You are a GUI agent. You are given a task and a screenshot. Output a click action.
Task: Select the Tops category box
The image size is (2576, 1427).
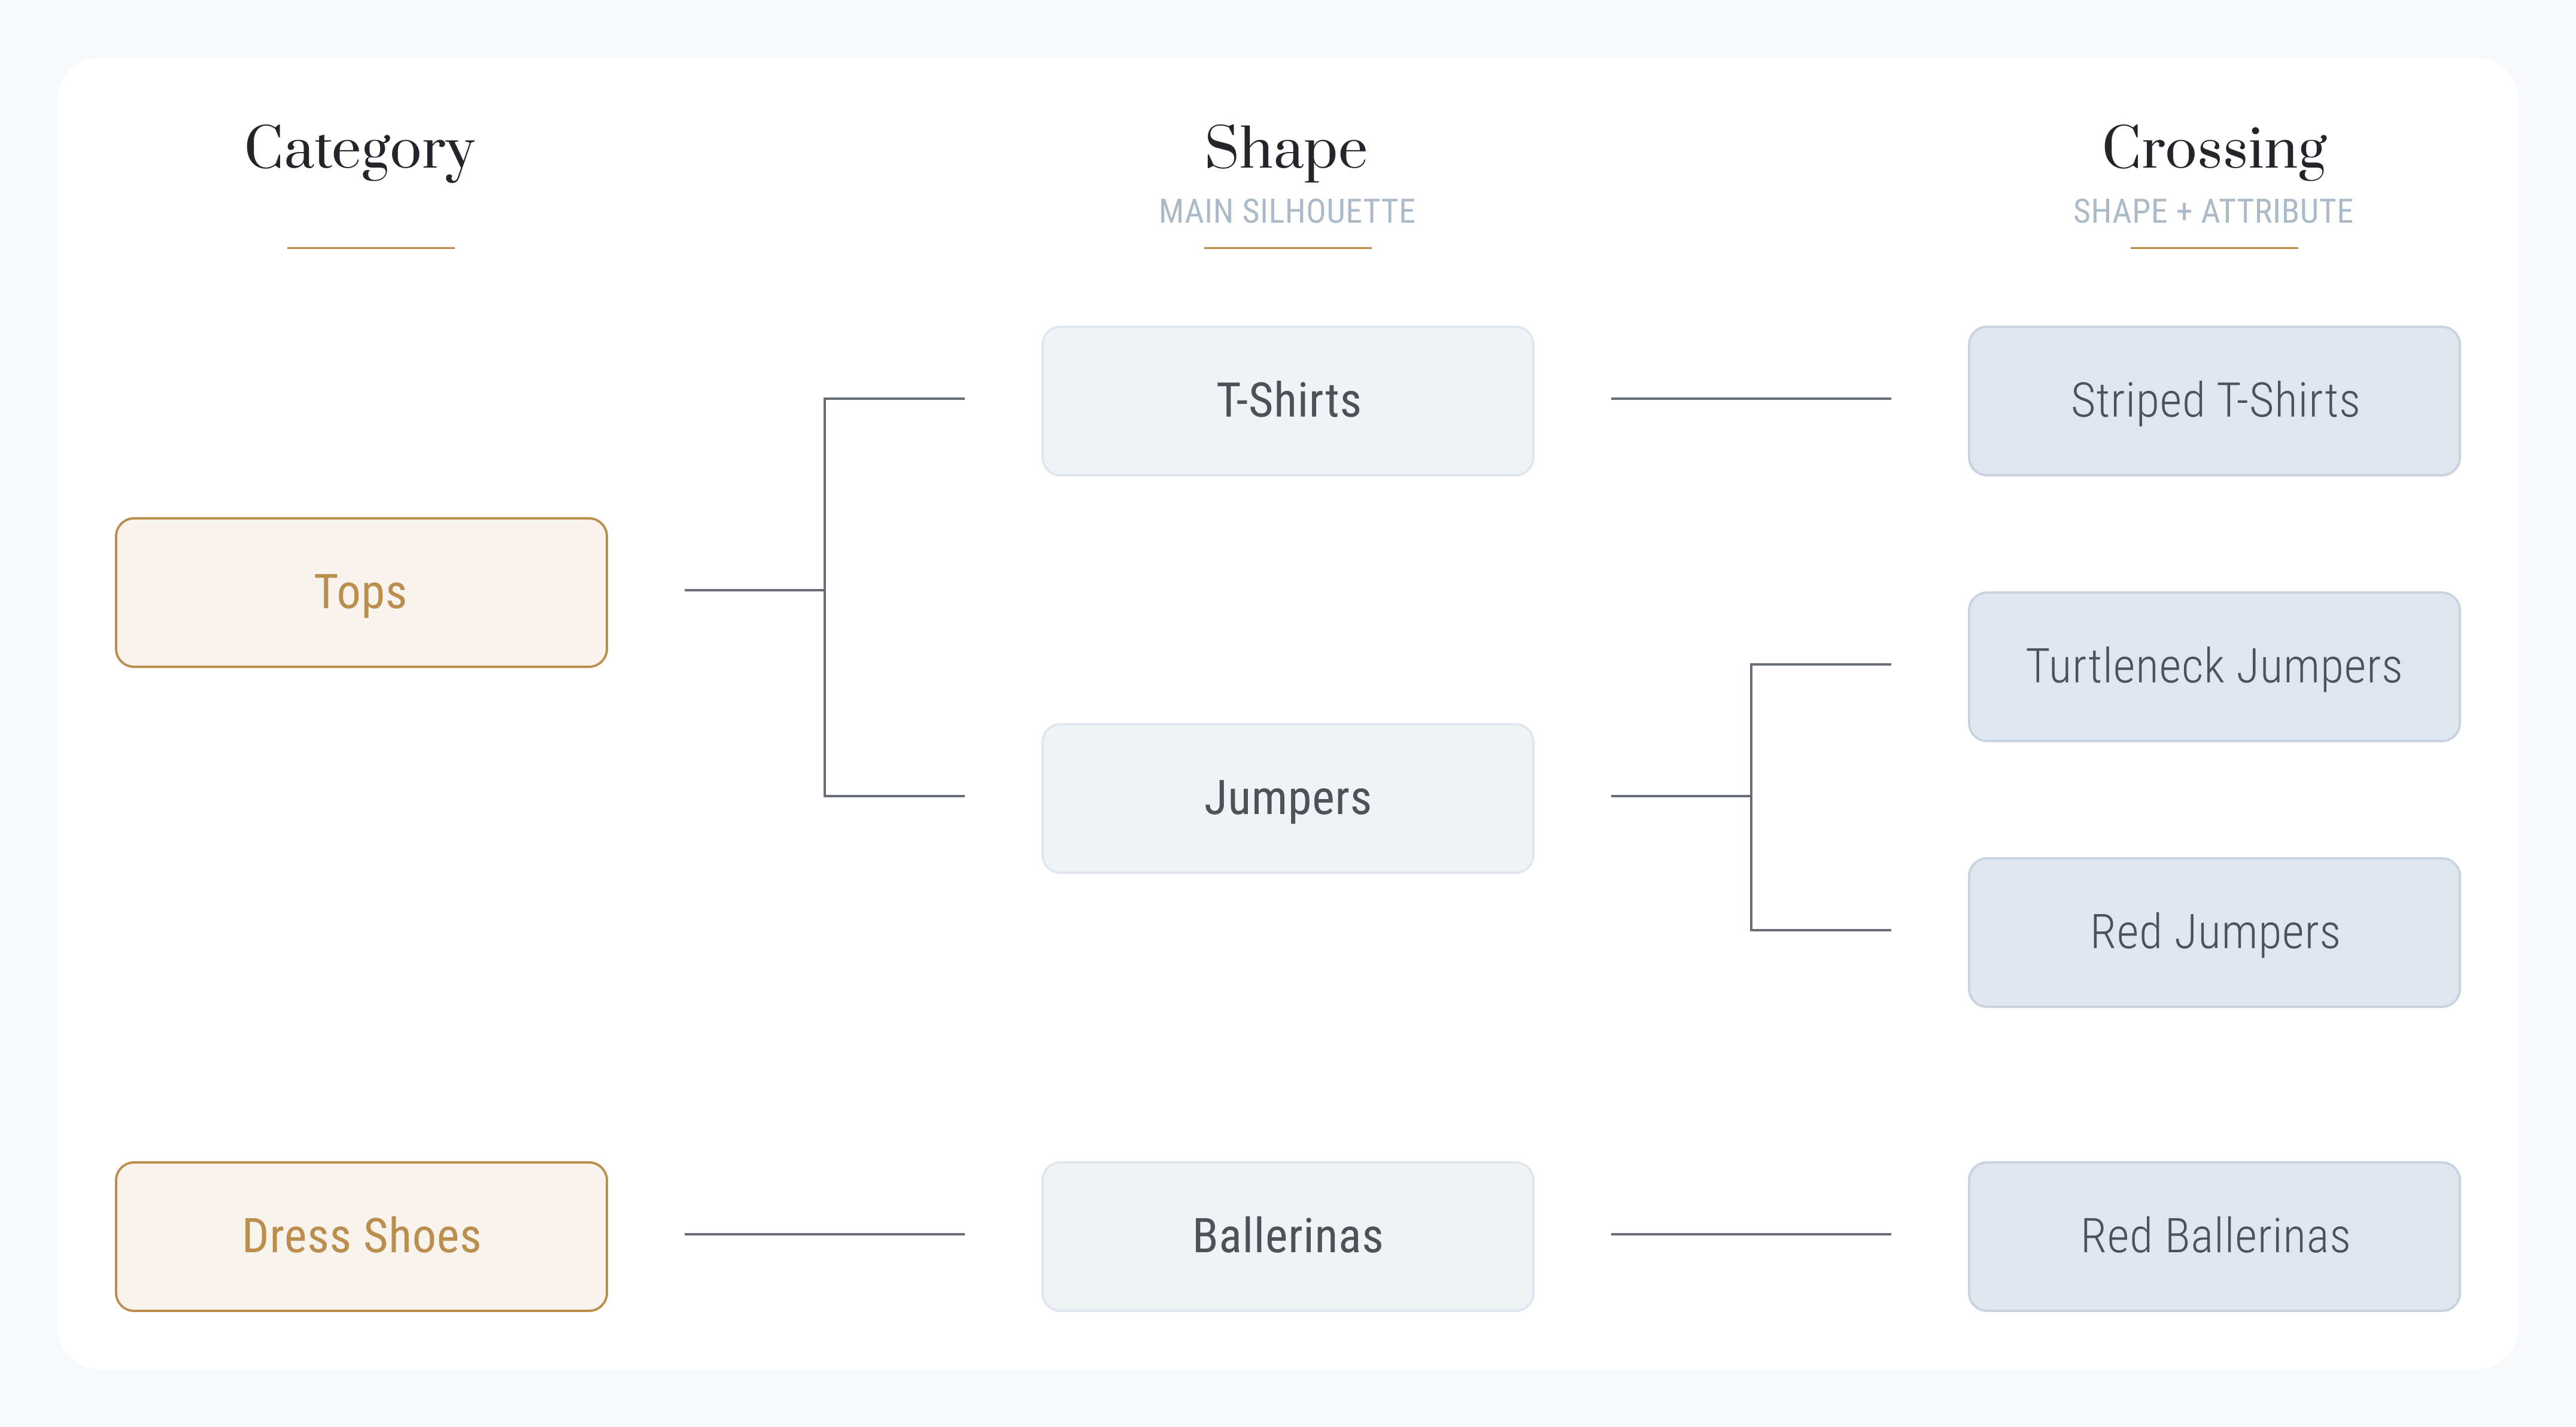coord(361,592)
